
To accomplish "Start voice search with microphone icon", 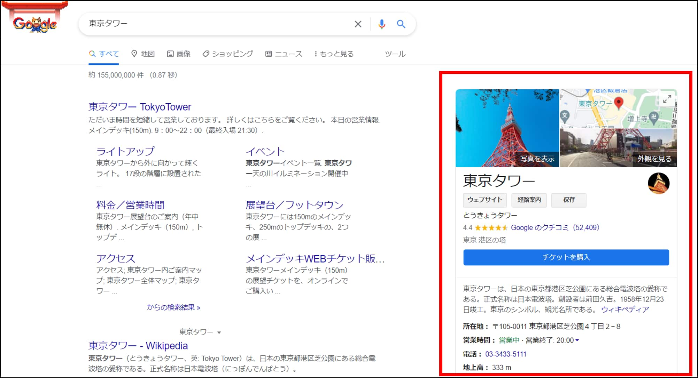I will [x=382, y=24].
